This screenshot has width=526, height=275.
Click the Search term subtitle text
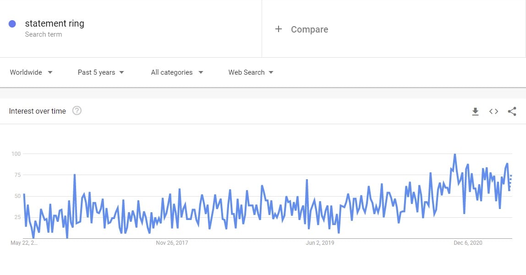(x=43, y=34)
